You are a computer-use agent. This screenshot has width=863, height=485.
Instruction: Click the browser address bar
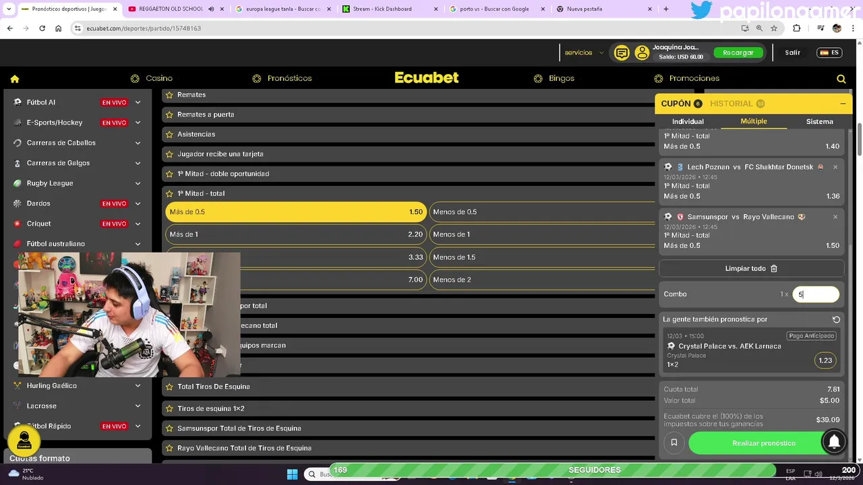pos(405,28)
